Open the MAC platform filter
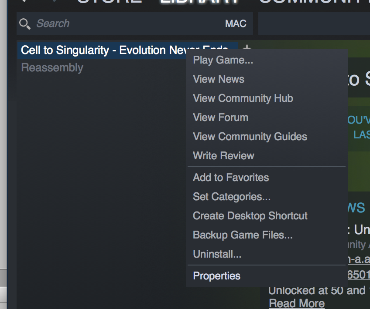Screen dimensions: 370x309 (236, 24)
